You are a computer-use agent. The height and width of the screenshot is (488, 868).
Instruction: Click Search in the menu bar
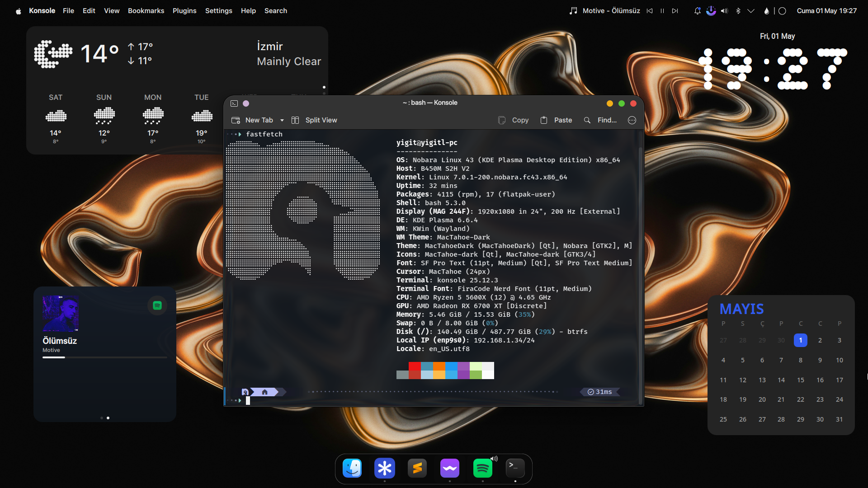[276, 11]
